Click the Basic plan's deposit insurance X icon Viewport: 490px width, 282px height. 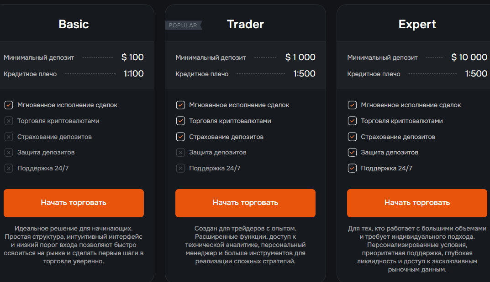(9, 137)
